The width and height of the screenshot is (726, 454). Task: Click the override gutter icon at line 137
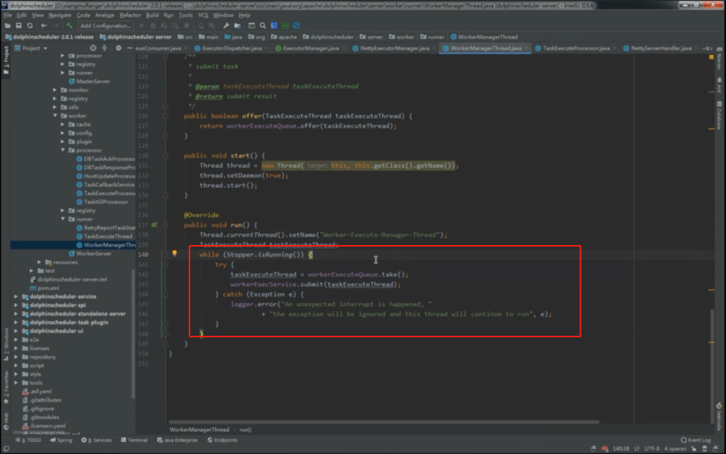click(154, 225)
